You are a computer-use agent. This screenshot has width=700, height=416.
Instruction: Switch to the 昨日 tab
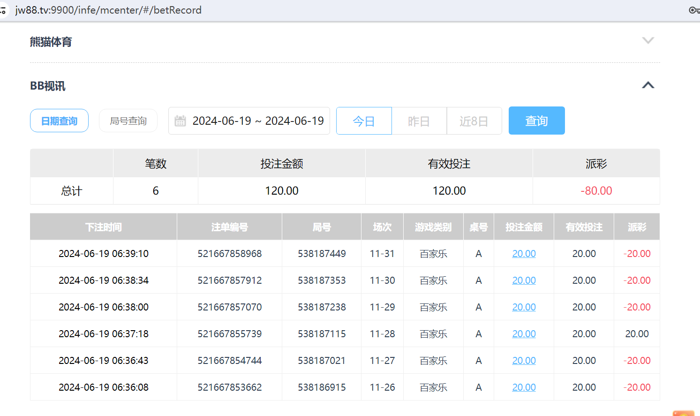419,121
